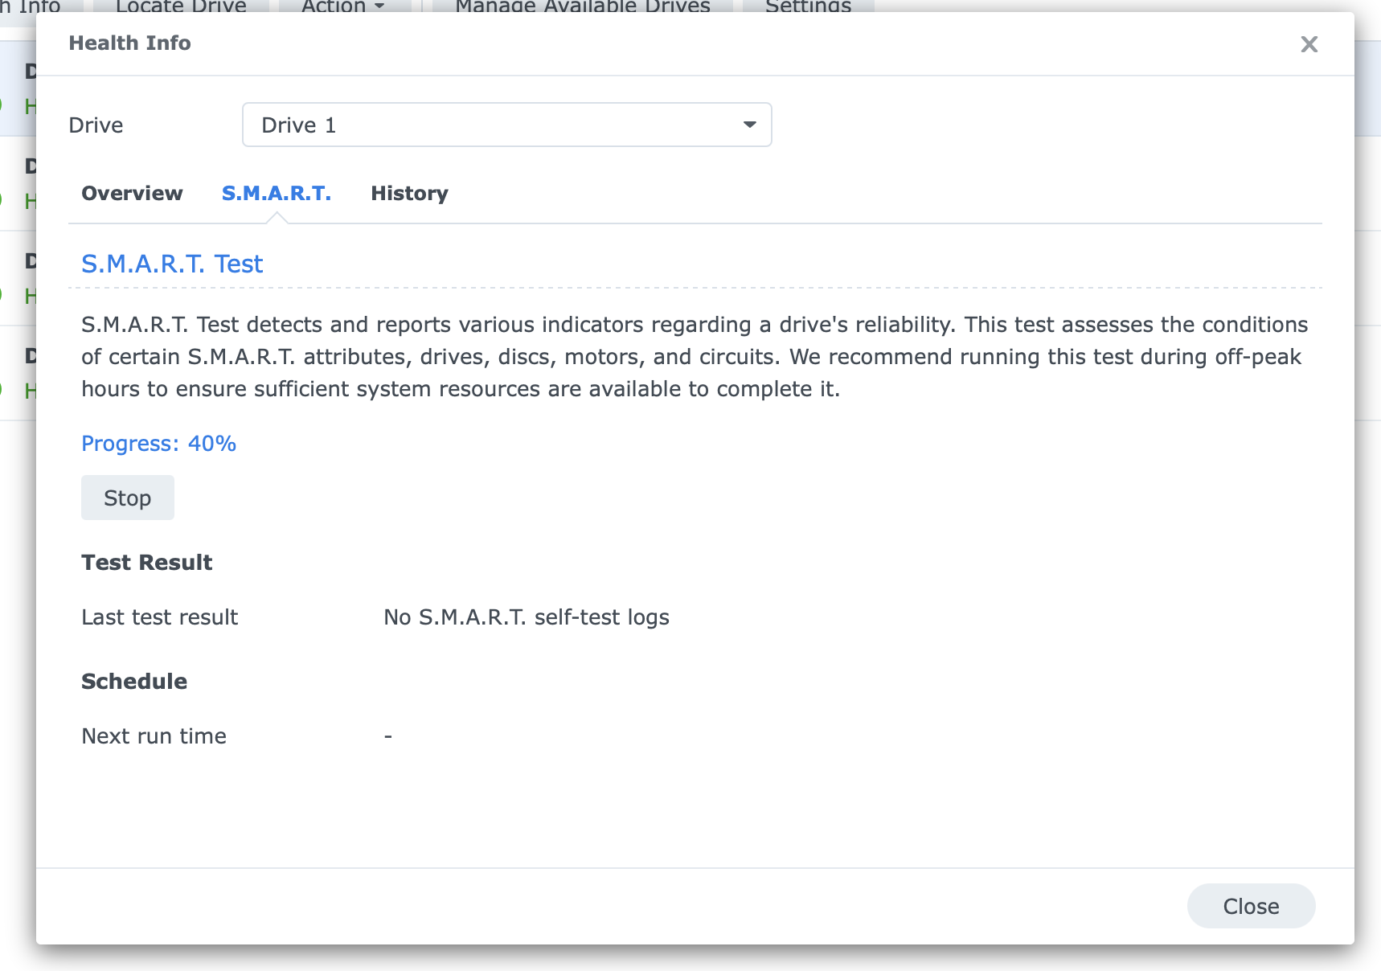Image resolution: width=1381 pixels, height=971 pixels.
Task: Click the Last test result label
Action: (x=159, y=617)
